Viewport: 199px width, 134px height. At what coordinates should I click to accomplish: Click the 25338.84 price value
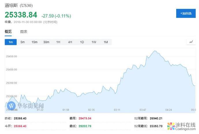(21, 15)
